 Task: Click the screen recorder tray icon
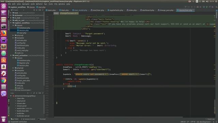(x=189, y=1)
